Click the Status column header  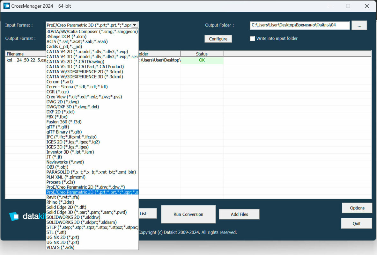pyautogui.click(x=202, y=54)
